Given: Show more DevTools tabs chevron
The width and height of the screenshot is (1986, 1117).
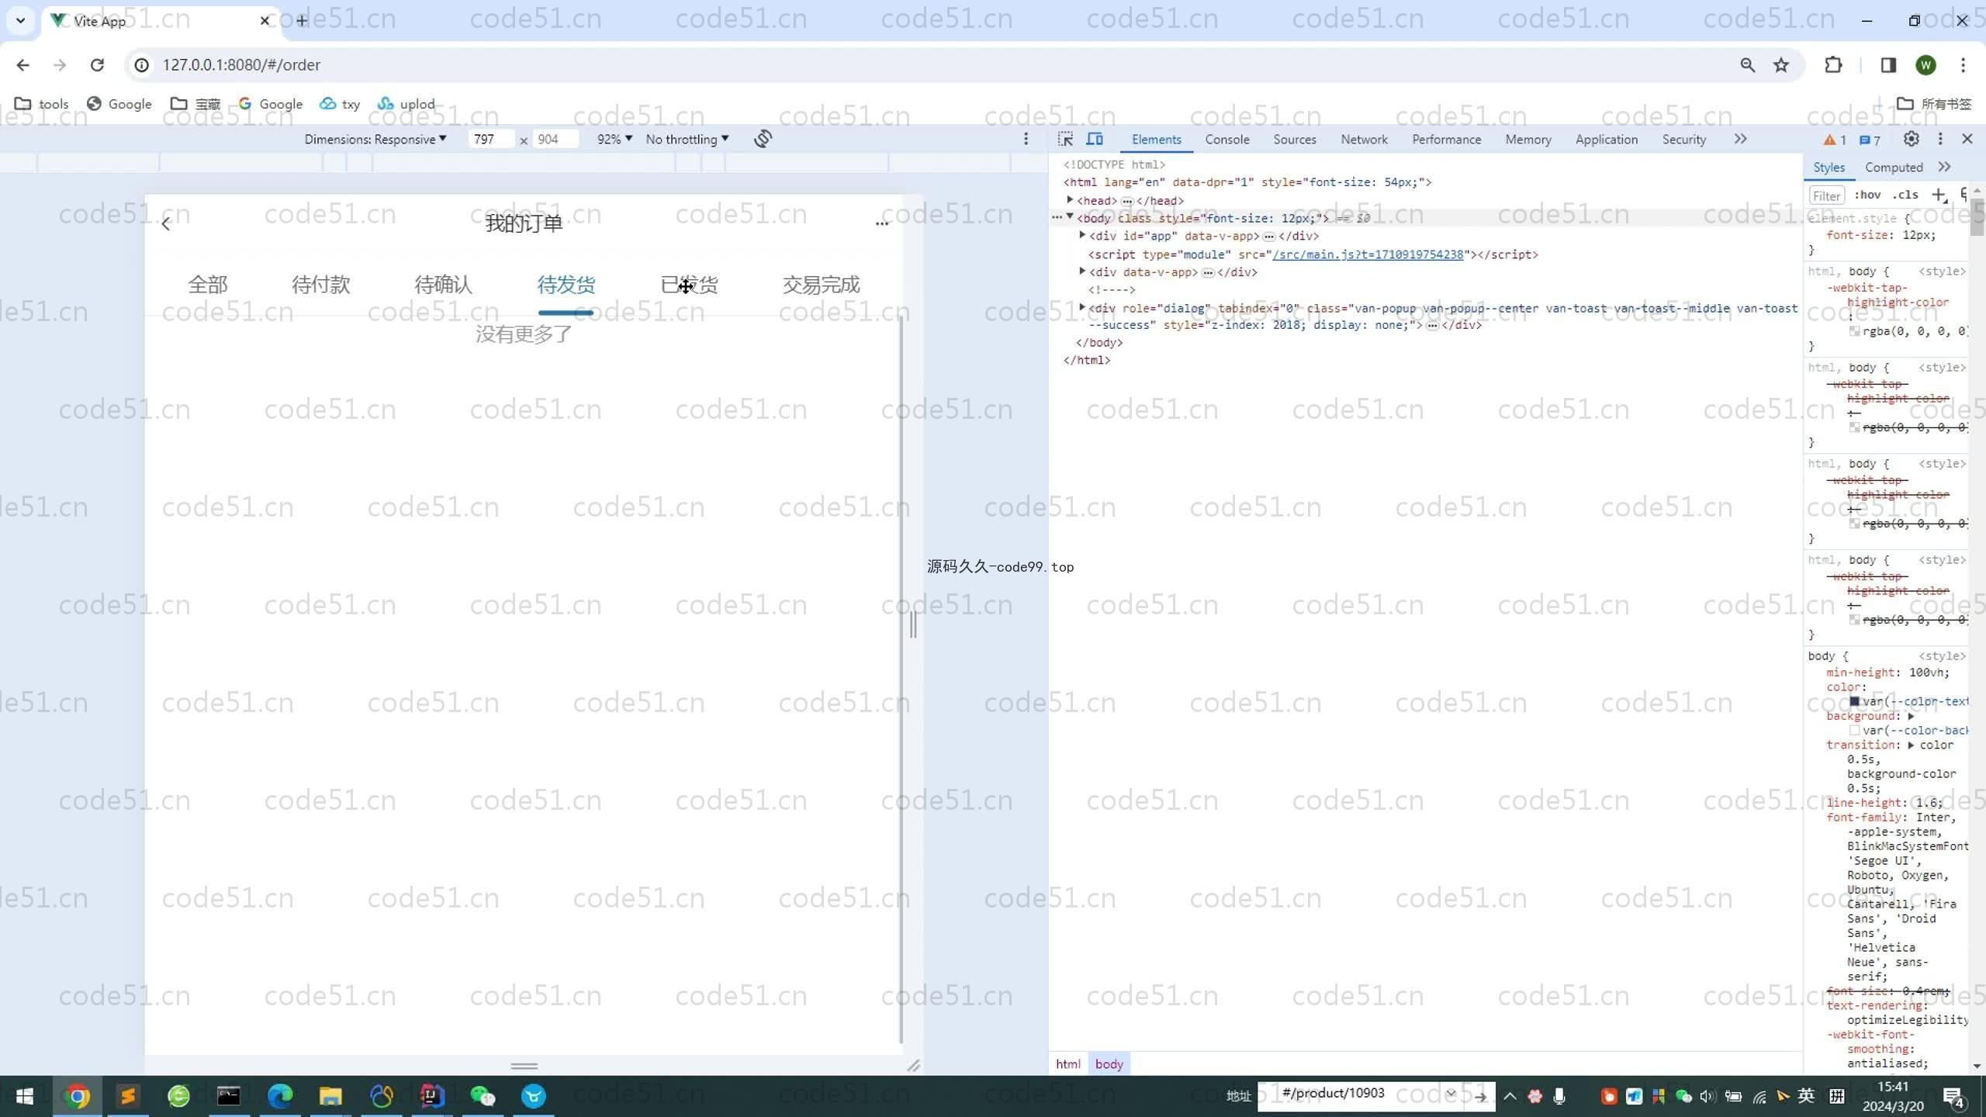Looking at the screenshot, I should click(x=1740, y=139).
